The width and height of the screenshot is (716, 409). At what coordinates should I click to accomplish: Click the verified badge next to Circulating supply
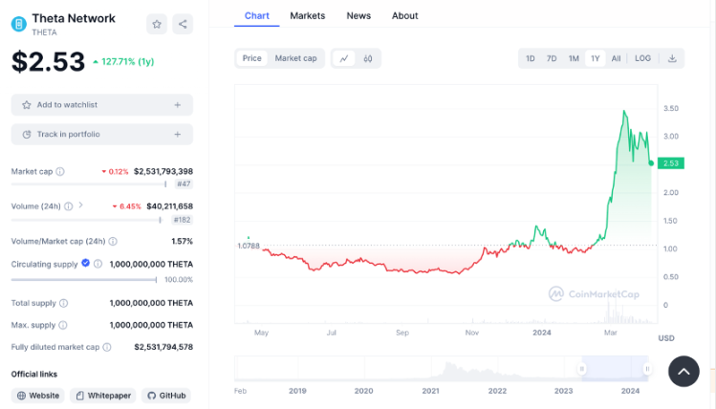tap(85, 263)
